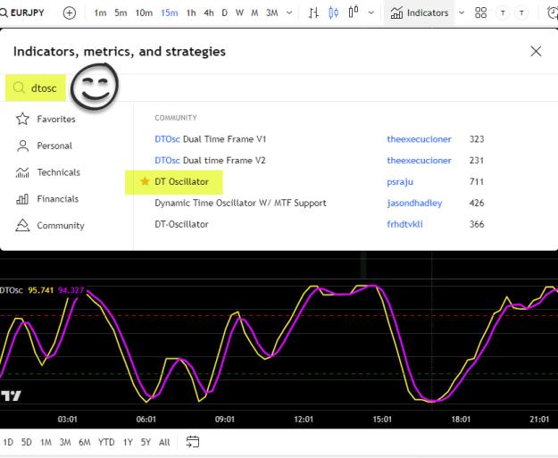Open the go to date calendar icon

[193, 442]
